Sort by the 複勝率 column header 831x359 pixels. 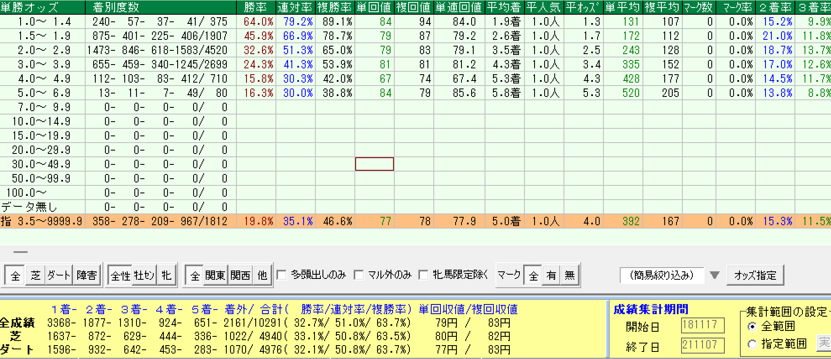pyautogui.click(x=335, y=7)
